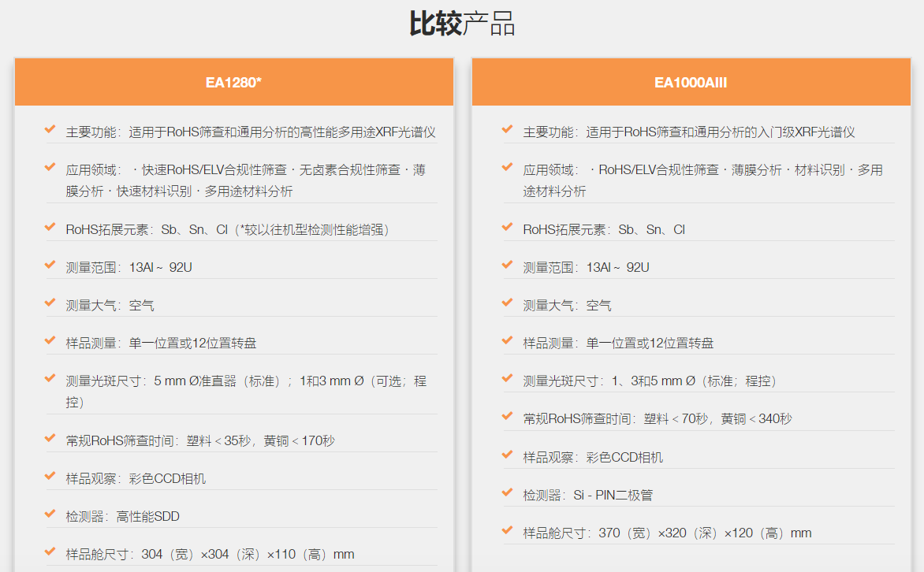Image resolution: width=924 pixels, height=572 pixels.
Task: Click checkmark beside EA1000AIII 应用领域 row
Action: coord(508,167)
